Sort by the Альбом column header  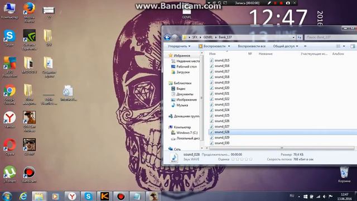pos(338,54)
